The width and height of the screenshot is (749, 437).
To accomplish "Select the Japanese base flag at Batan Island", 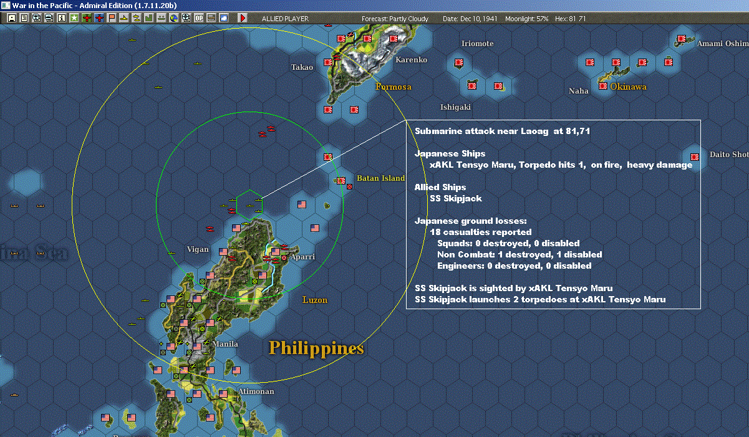I will (x=341, y=180).
